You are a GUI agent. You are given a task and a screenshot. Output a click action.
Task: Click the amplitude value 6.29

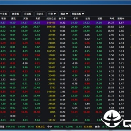click(121, 55)
